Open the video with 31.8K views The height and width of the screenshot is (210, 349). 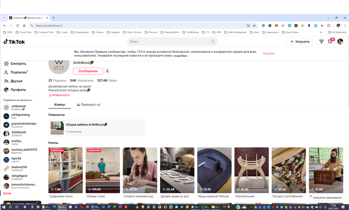326,170
